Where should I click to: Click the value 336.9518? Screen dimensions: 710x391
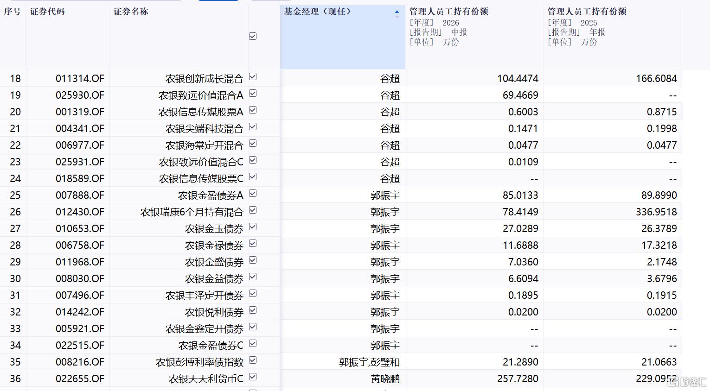656,212
